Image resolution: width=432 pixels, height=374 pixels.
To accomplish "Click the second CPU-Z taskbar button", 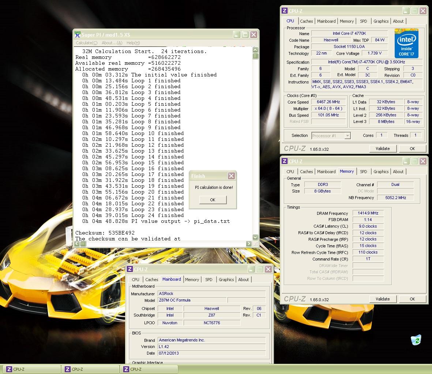I will point(90,369).
